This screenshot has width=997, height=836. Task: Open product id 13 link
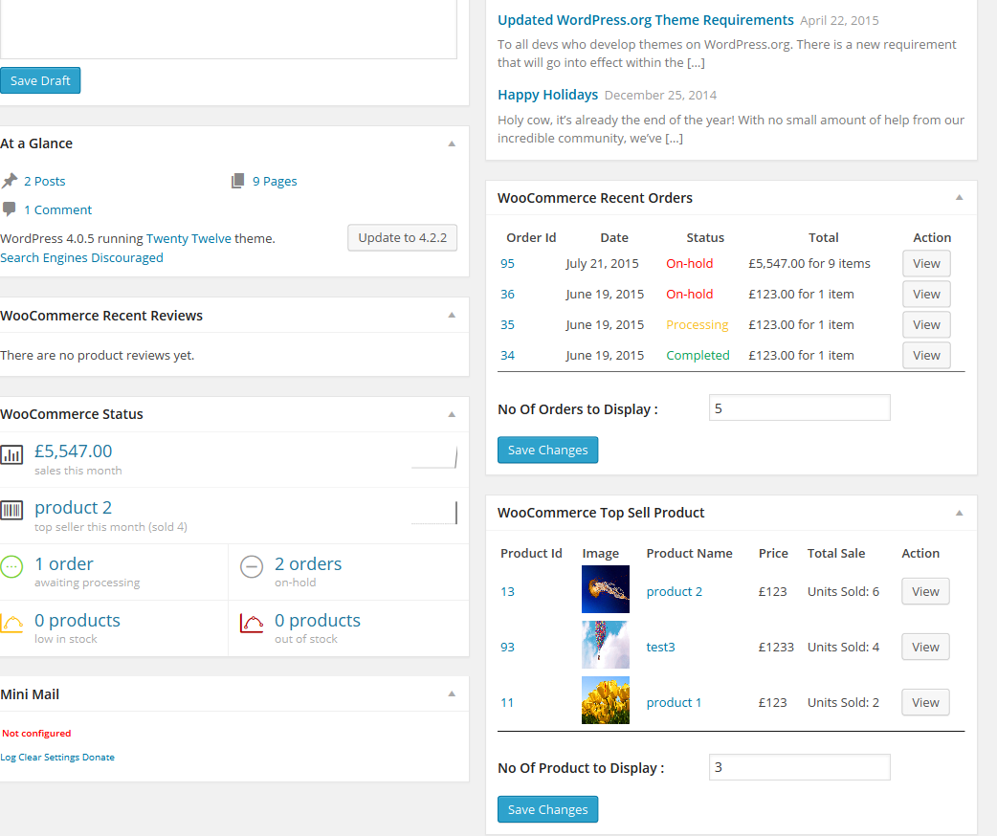tap(507, 591)
